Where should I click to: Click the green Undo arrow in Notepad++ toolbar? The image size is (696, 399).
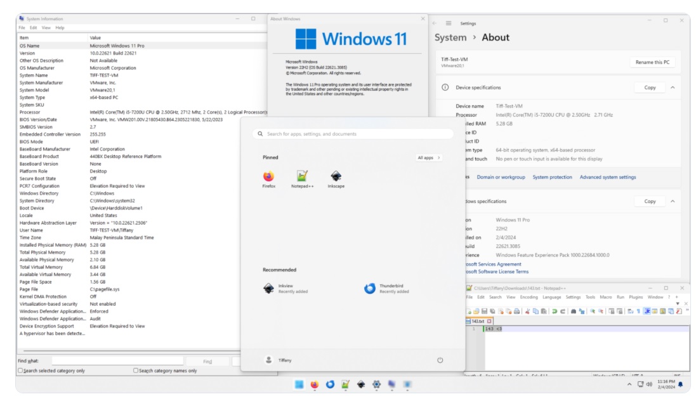(x=555, y=311)
